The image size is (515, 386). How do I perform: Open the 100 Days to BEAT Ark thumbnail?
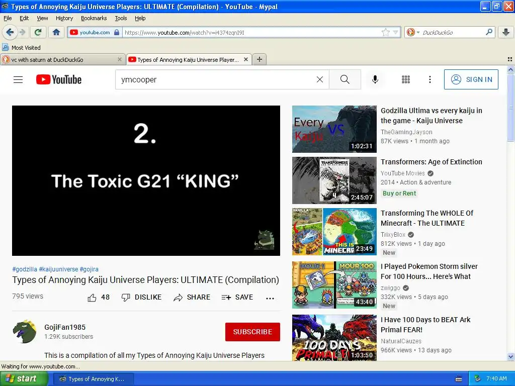(x=334, y=338)
